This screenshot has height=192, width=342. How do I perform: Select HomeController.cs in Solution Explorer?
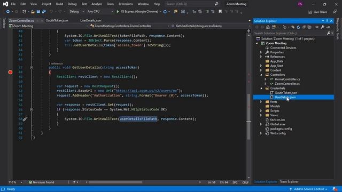(x=287, y=79)
